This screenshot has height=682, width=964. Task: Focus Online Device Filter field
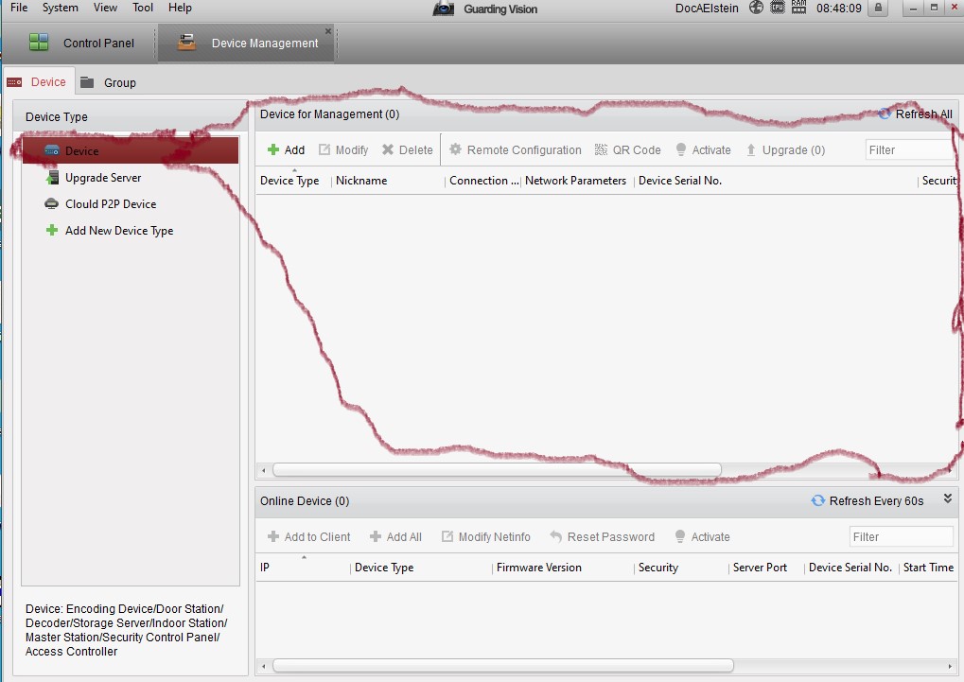click(x=901, y=537)
